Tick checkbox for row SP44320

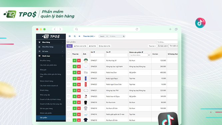click(69, 96)
